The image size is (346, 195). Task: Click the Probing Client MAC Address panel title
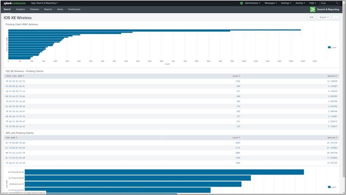point(22,24)
